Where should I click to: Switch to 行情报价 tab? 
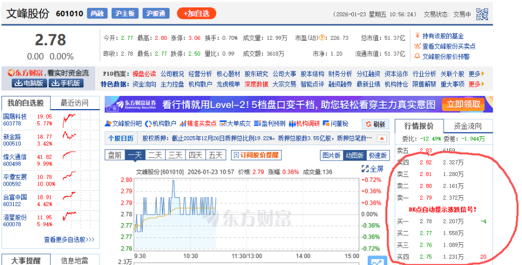[419, 126]
